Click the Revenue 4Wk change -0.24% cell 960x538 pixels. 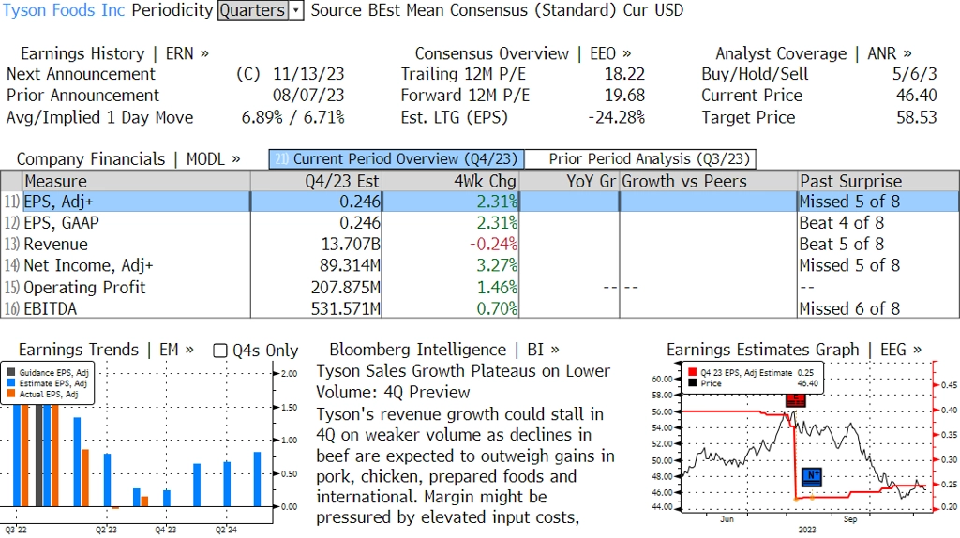(x=450, y=245)
